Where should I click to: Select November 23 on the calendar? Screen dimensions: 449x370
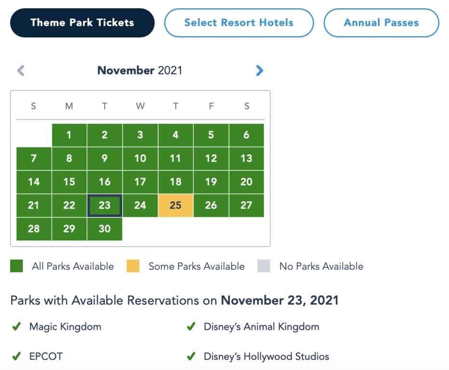coord(105,206)
